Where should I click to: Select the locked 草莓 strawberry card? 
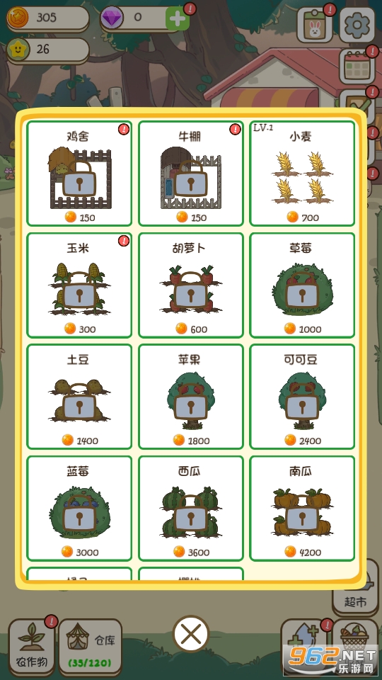302,285
